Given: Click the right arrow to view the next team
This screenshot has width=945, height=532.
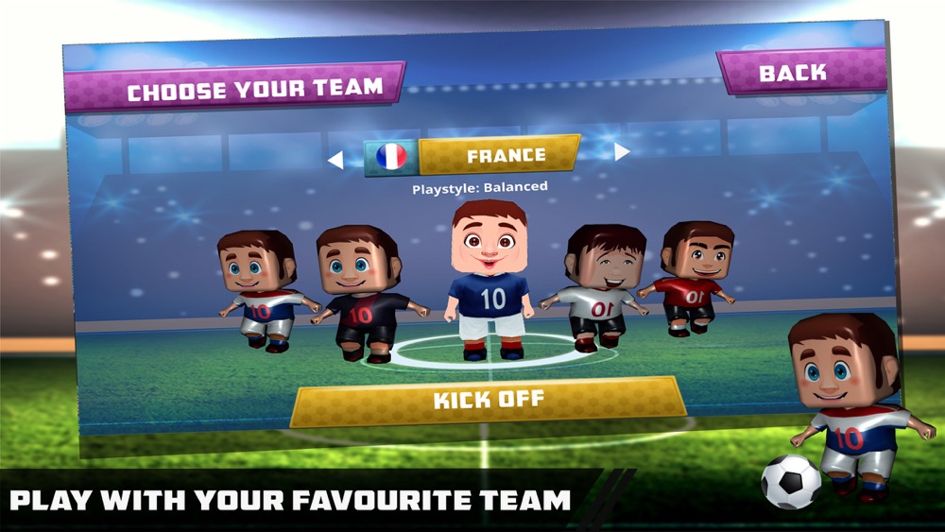Looking at the screenshot, I should [x=622, y=151].
